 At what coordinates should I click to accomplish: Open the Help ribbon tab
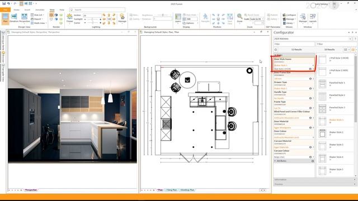pos(62,10)
